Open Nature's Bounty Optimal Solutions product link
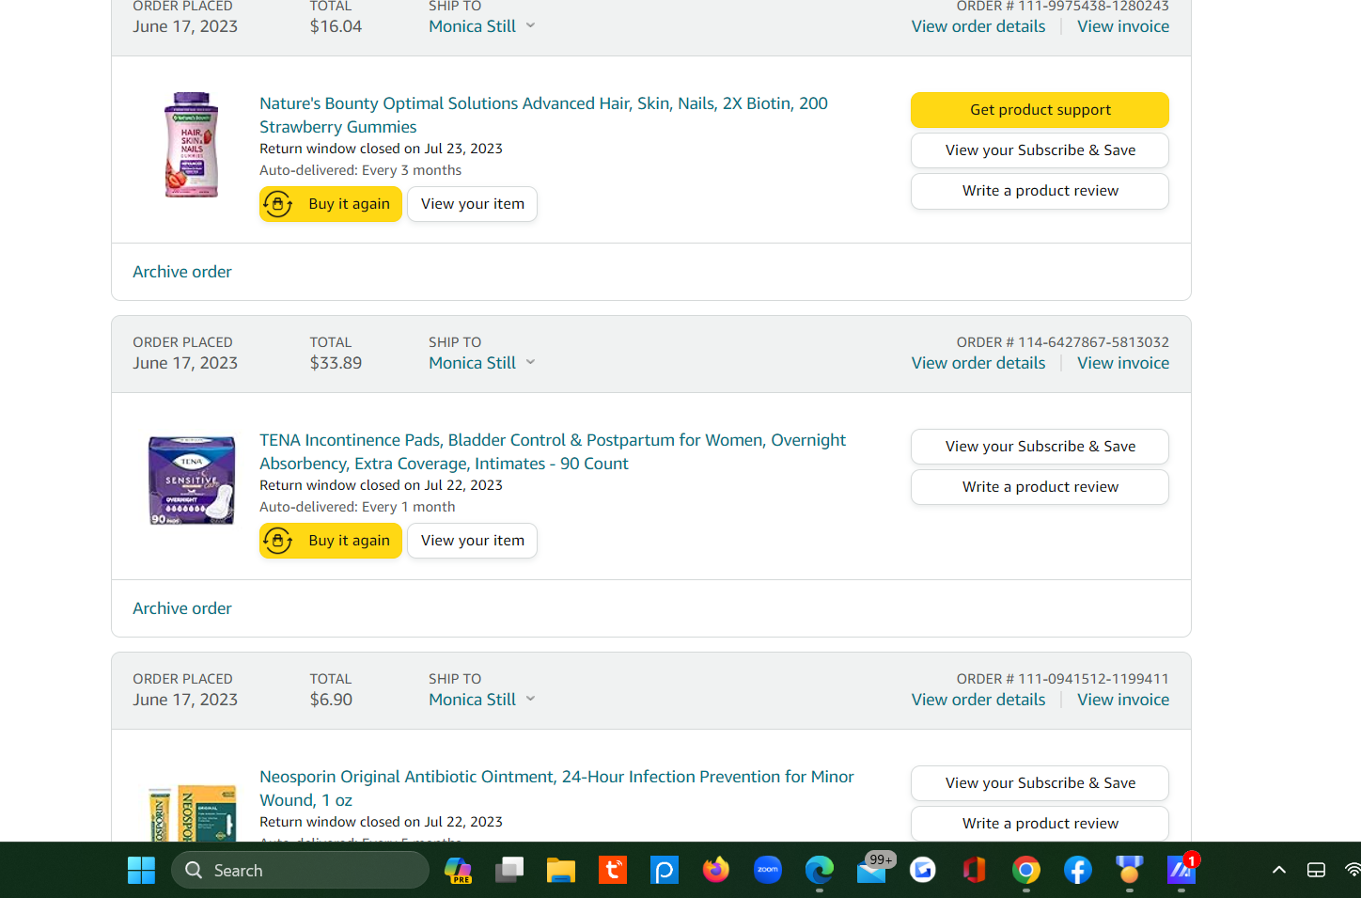The height and width of the screenshot is (898, 1361). coord(543,115)
